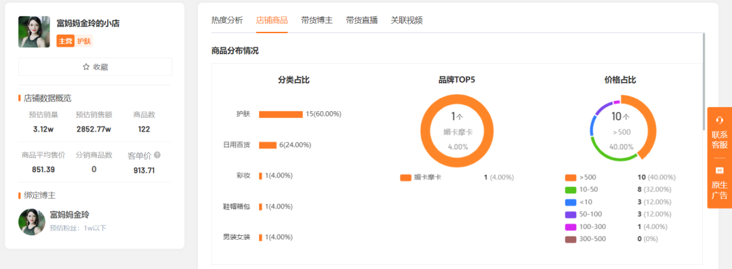Click the 8 (32.00%) legend value

[655, 190]
